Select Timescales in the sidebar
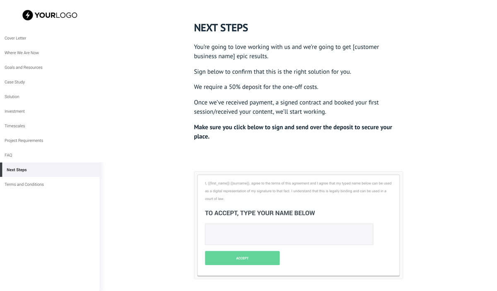The image size is (497, 291). pos(14,126)
